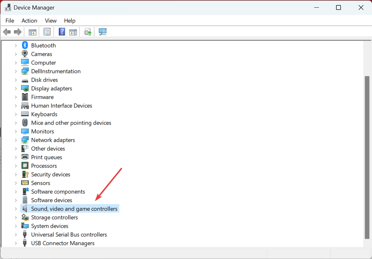Select the Firmware label
The height and width of the screenshot is (259, 372).
coord(43,97)
